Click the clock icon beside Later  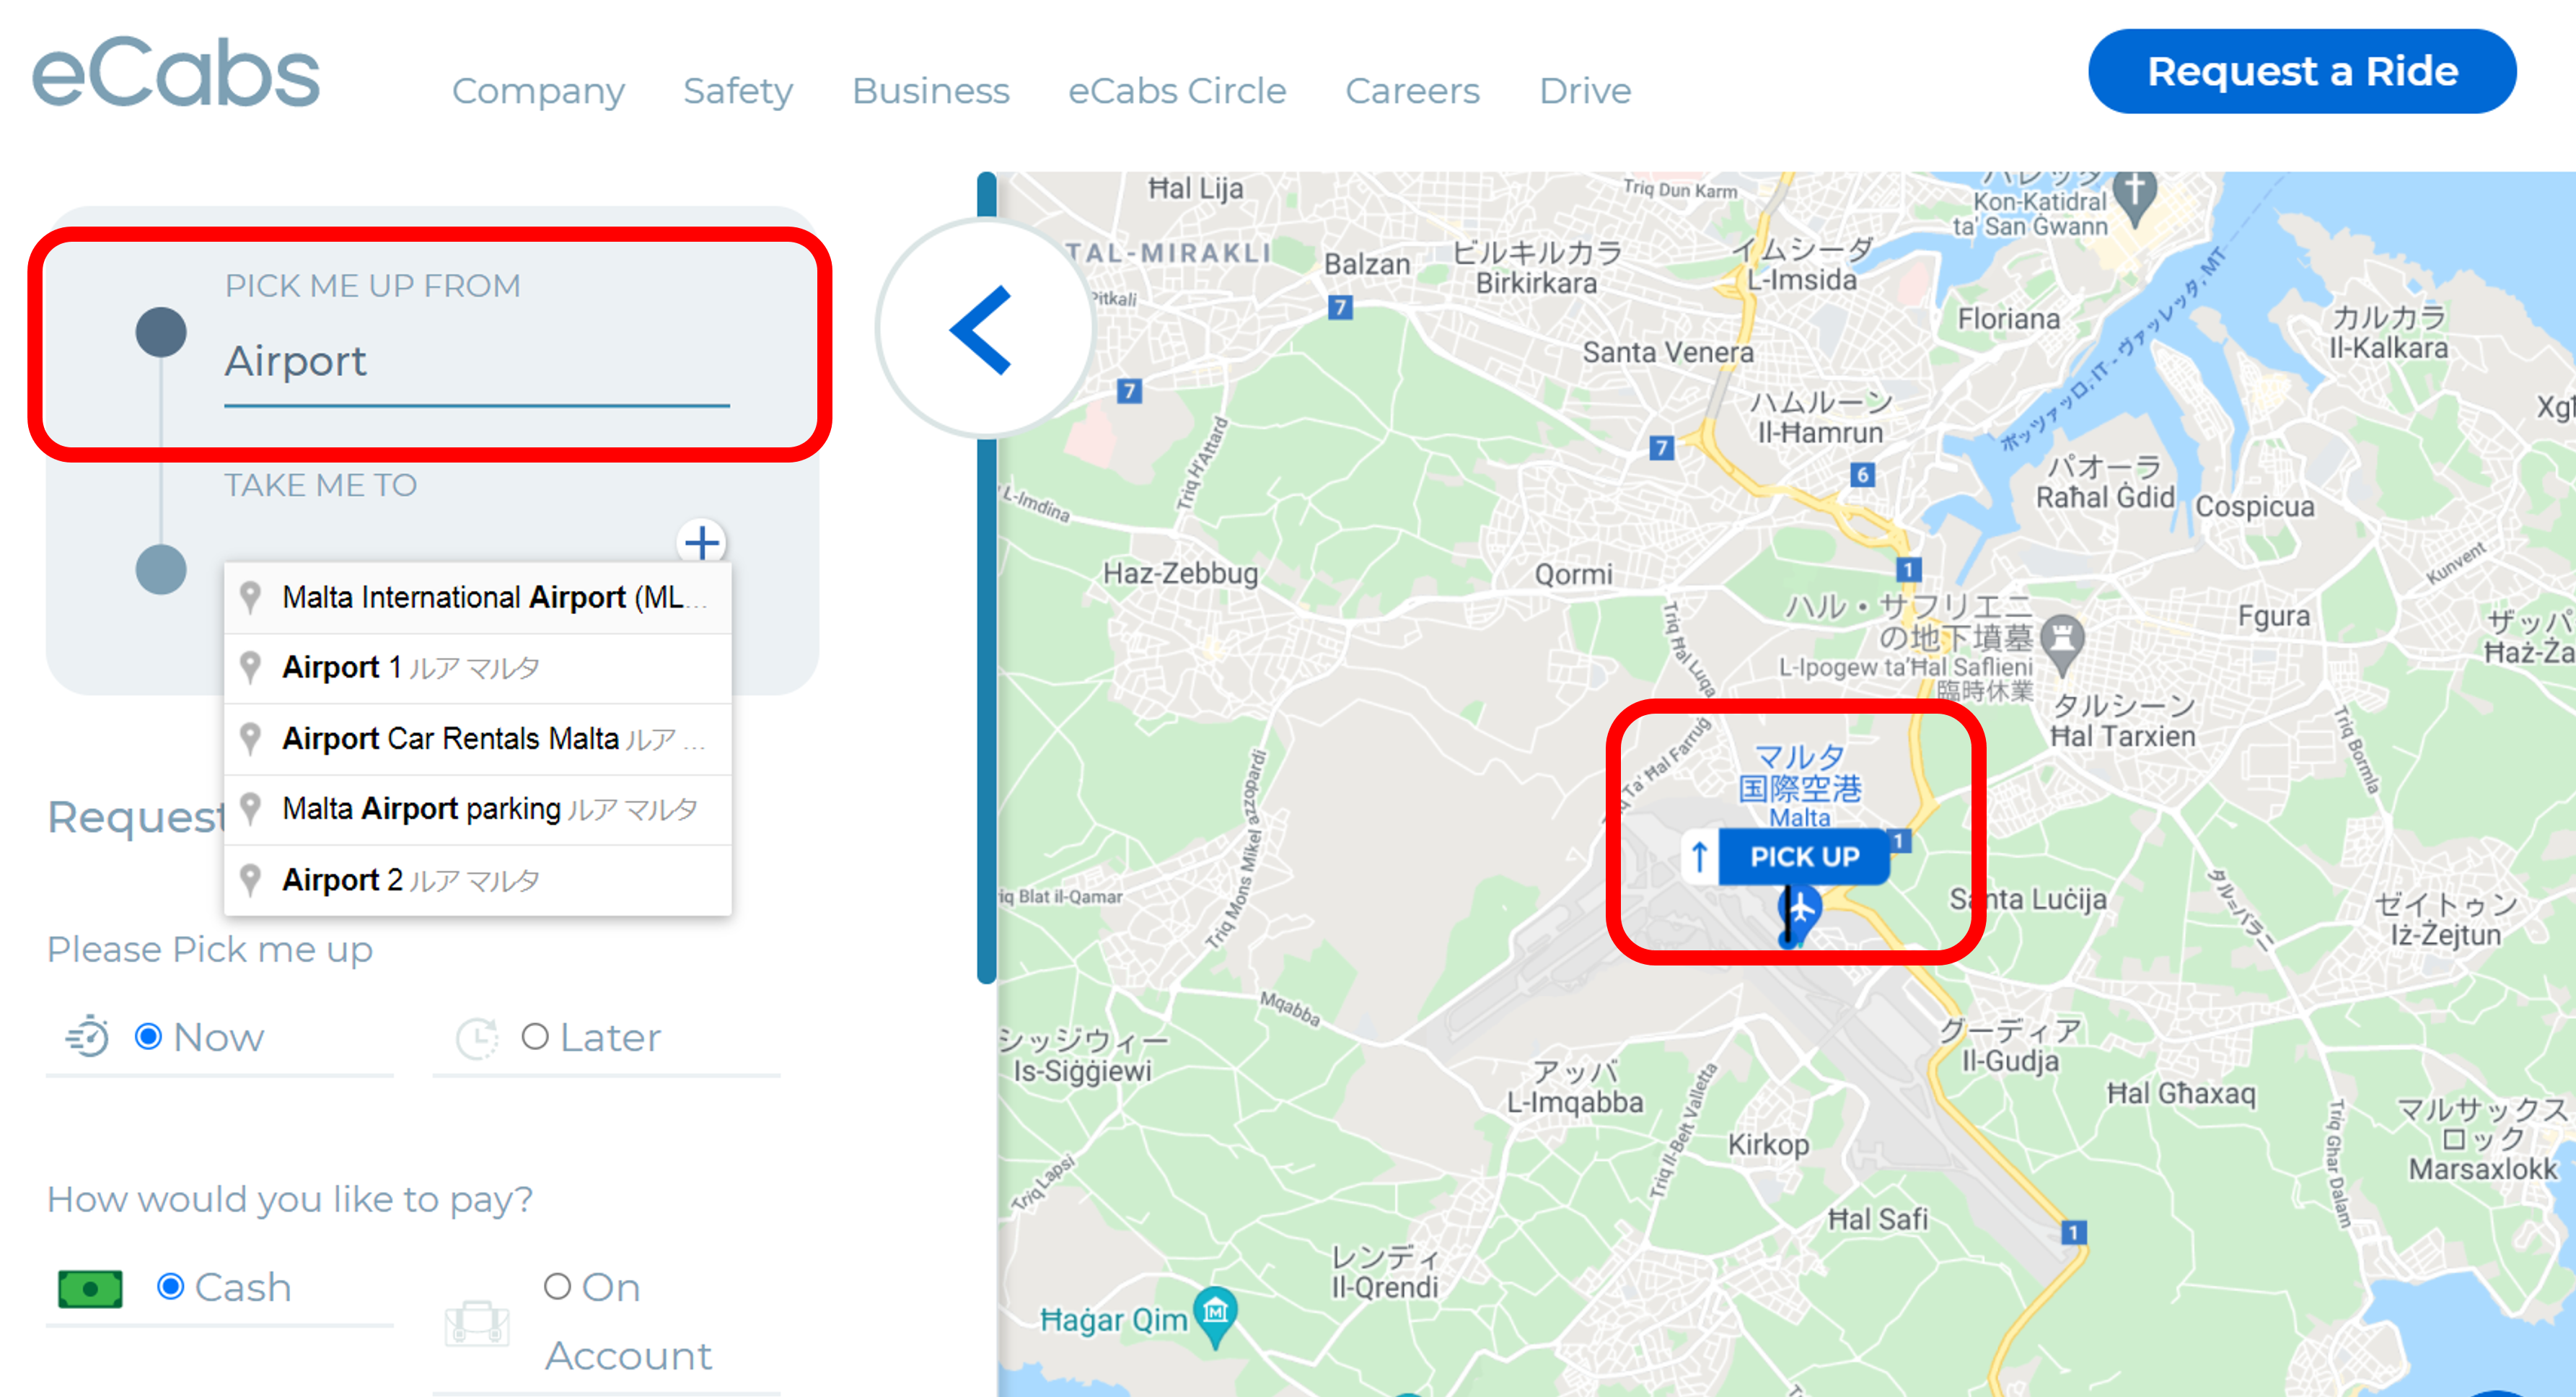477,1038
